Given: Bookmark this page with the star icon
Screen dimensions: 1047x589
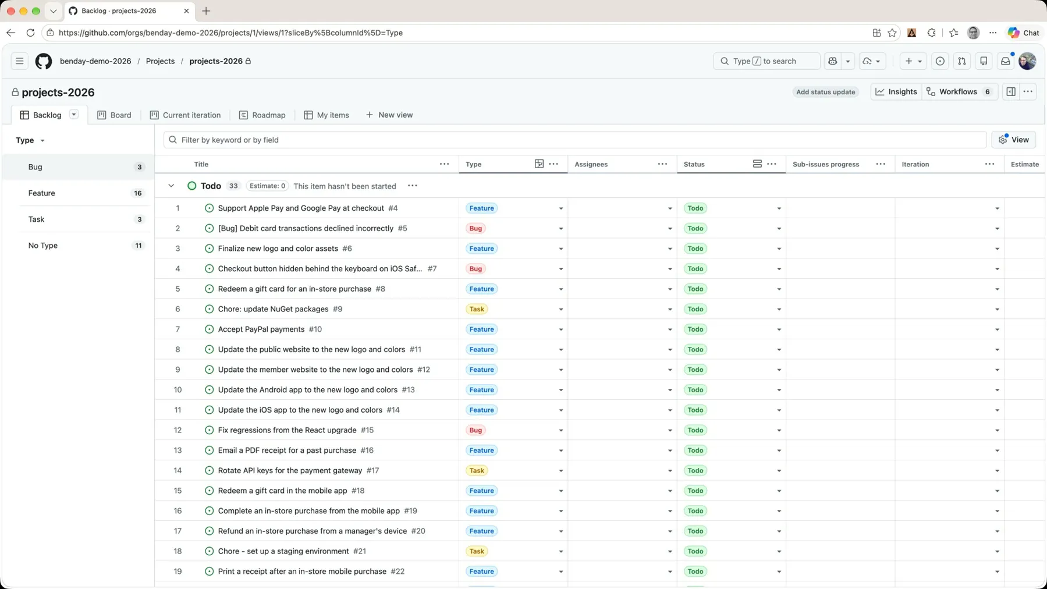Looking at the screenshot, I should 892,33.
